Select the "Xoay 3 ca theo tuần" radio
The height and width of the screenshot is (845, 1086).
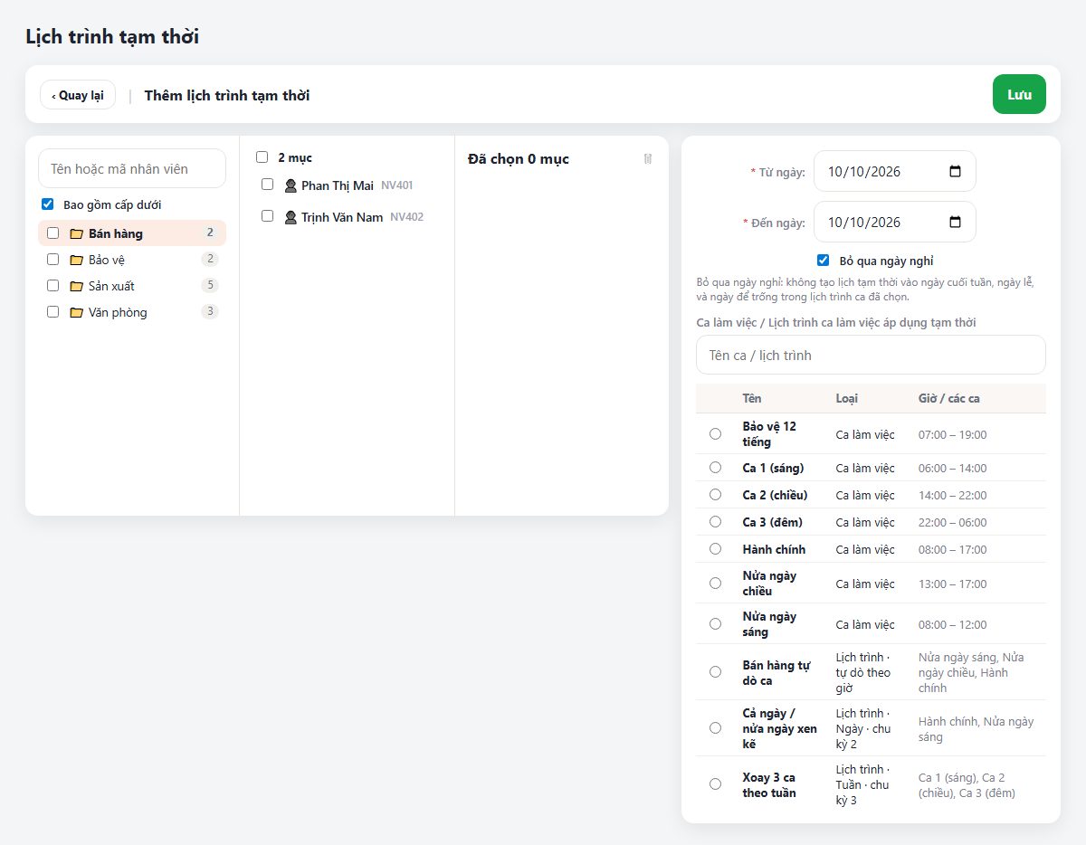pos(716,784)
